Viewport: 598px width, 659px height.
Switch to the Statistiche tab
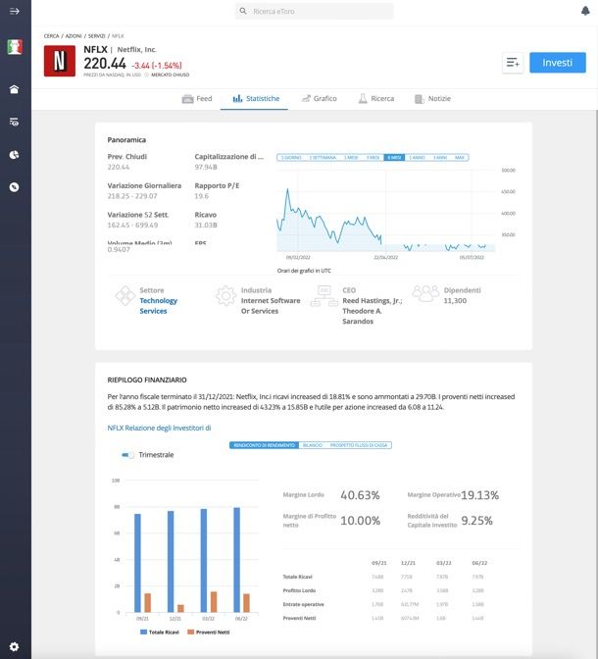256,99
